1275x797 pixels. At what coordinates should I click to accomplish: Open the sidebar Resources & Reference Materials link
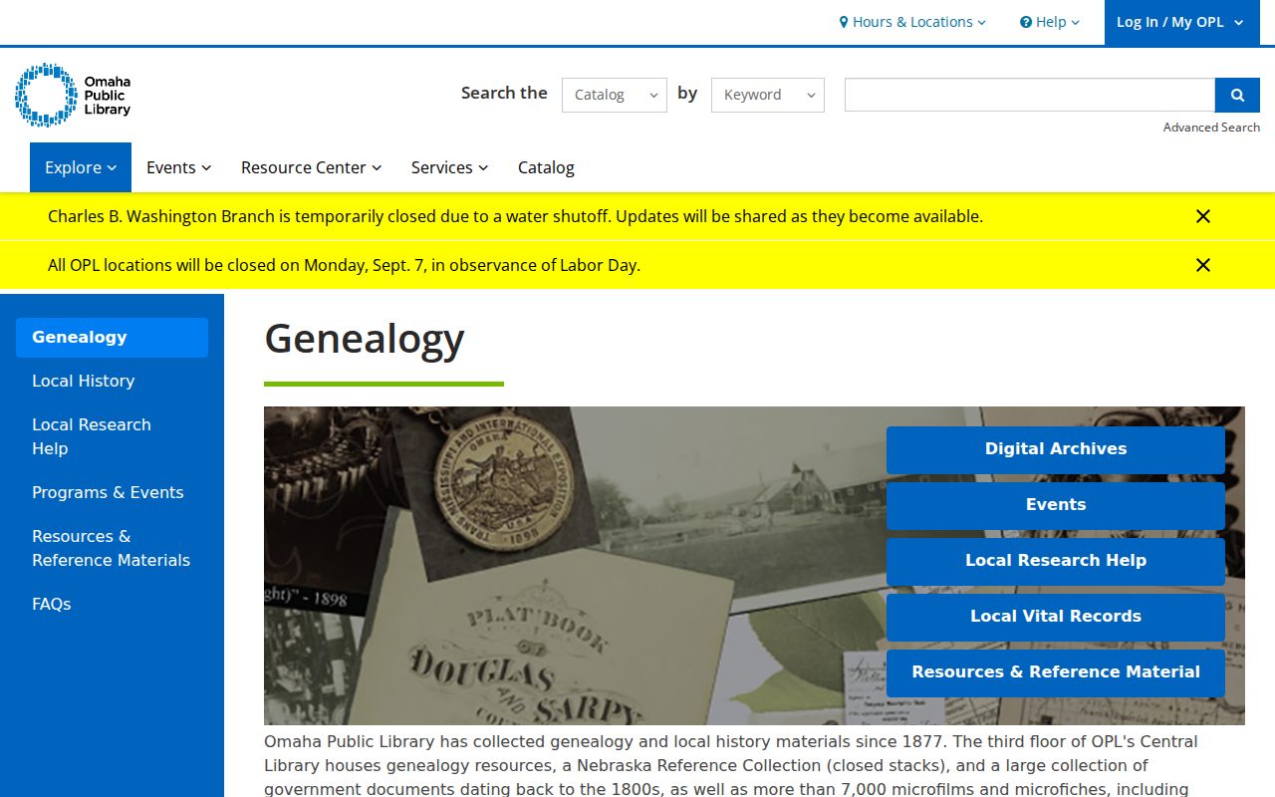pyautogui.click(x=112, y=548)
